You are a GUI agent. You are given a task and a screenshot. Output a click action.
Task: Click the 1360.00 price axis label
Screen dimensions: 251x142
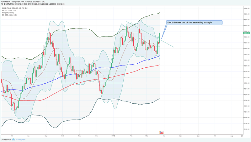pos(247,26)
